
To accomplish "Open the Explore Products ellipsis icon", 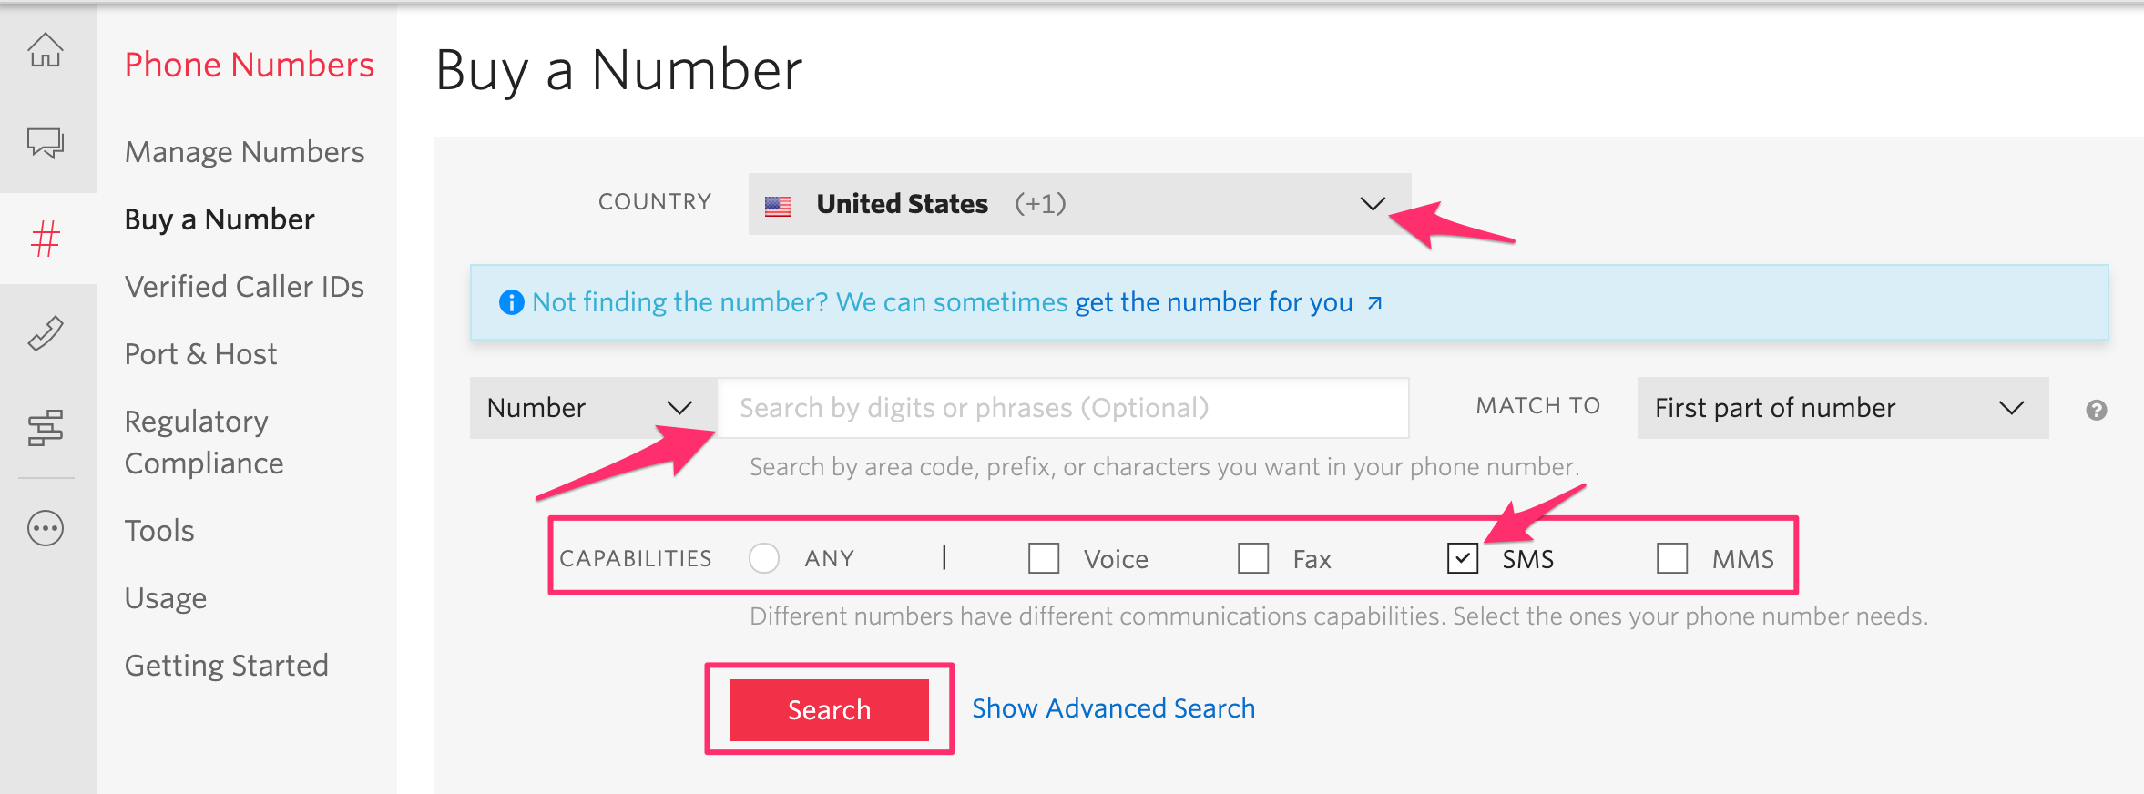I will point(47,528).
